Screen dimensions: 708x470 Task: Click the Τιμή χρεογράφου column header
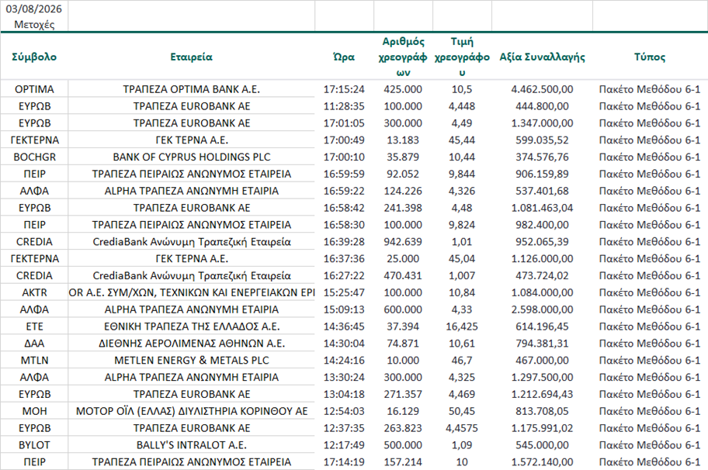pyautogui.click(x=462, y=57)
